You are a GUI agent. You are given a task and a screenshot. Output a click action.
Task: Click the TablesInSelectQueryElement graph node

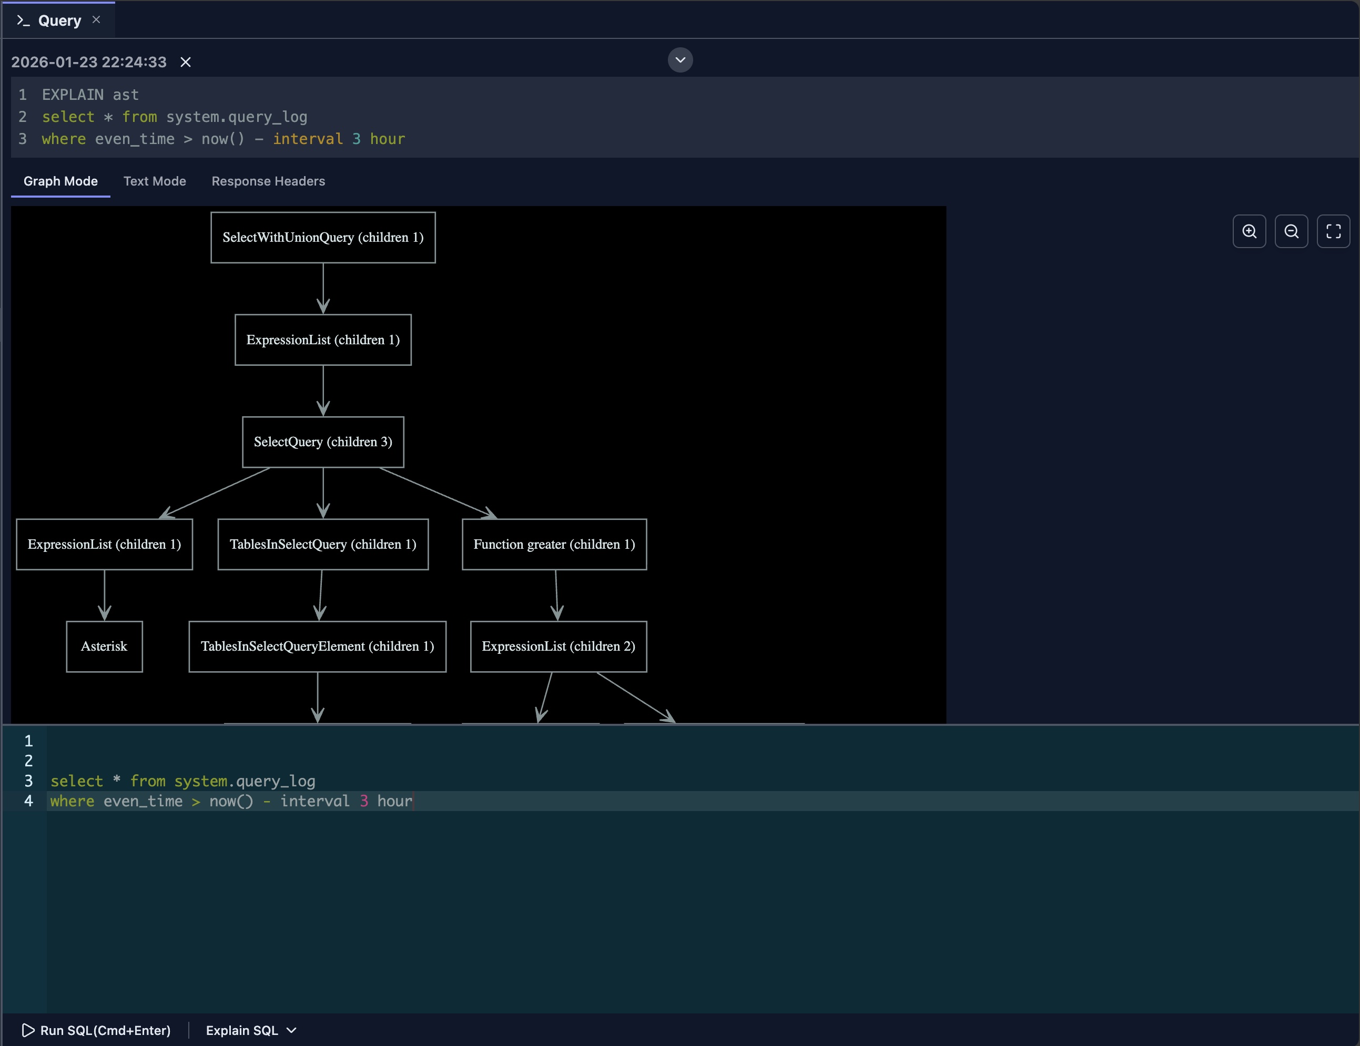[318, 647]
